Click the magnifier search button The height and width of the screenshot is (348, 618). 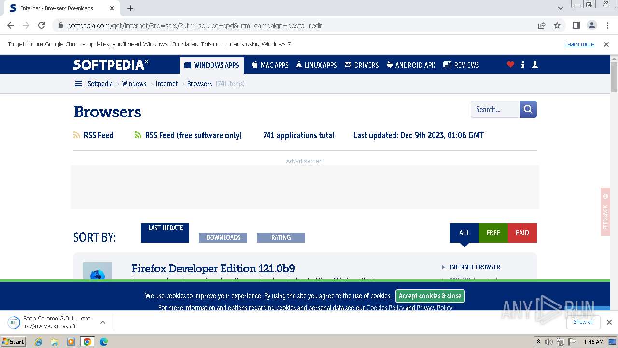[528, 109]
